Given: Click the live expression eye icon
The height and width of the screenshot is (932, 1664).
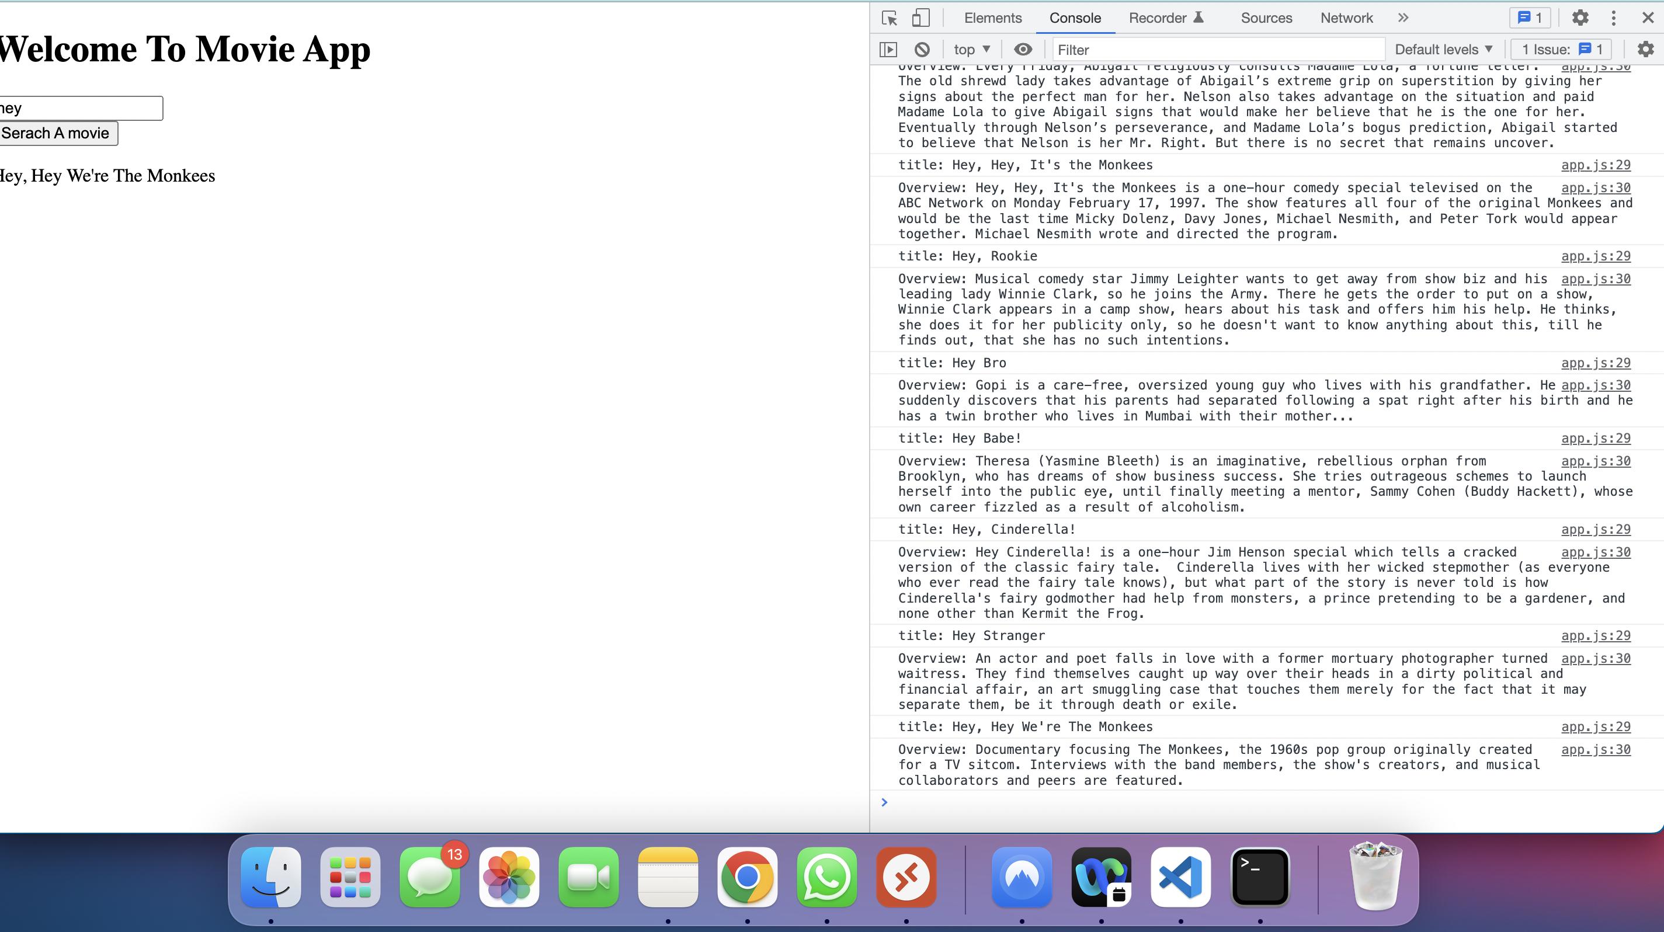Looking at the screenshot, I should tap(1023, 50).
